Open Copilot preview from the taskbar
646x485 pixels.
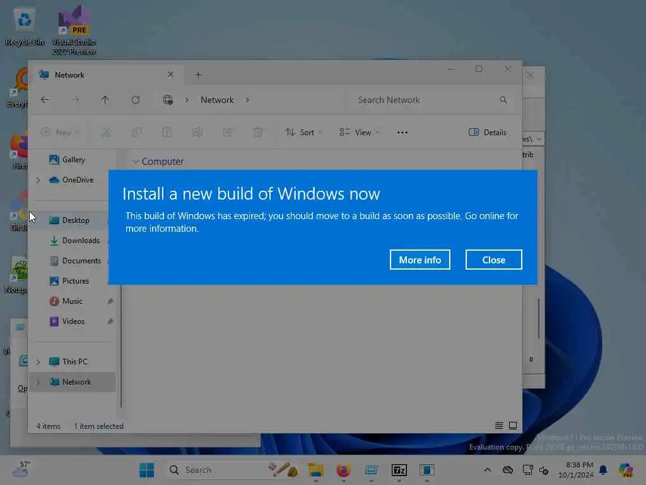[626, 470]
